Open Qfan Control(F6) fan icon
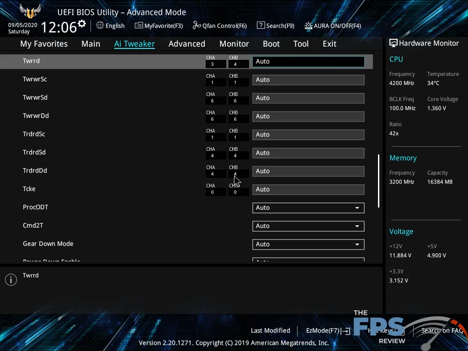The image size is (468, 351). coord(197,26)
